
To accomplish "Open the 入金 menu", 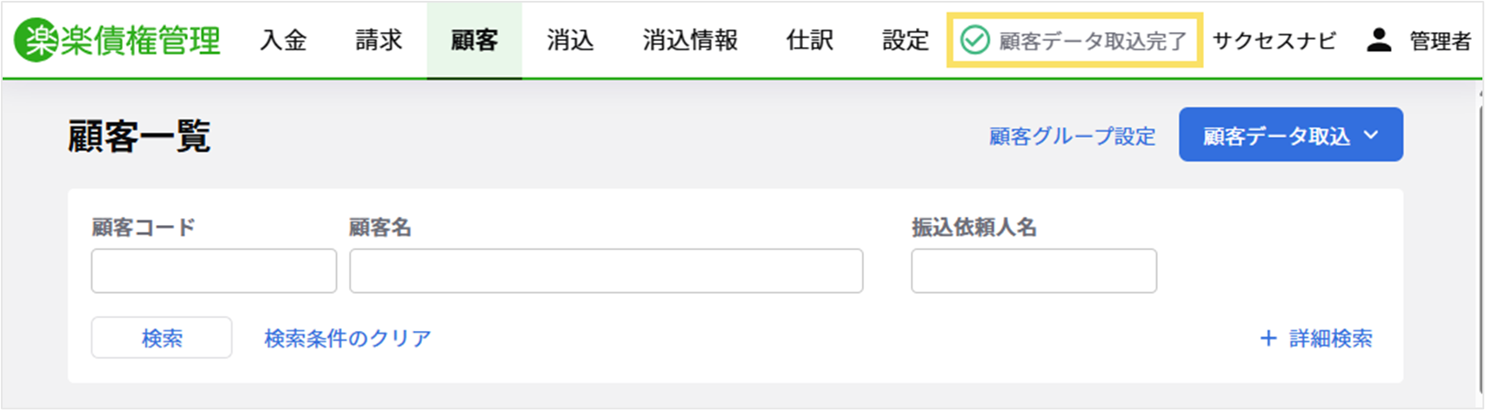I will coord(284,40).
